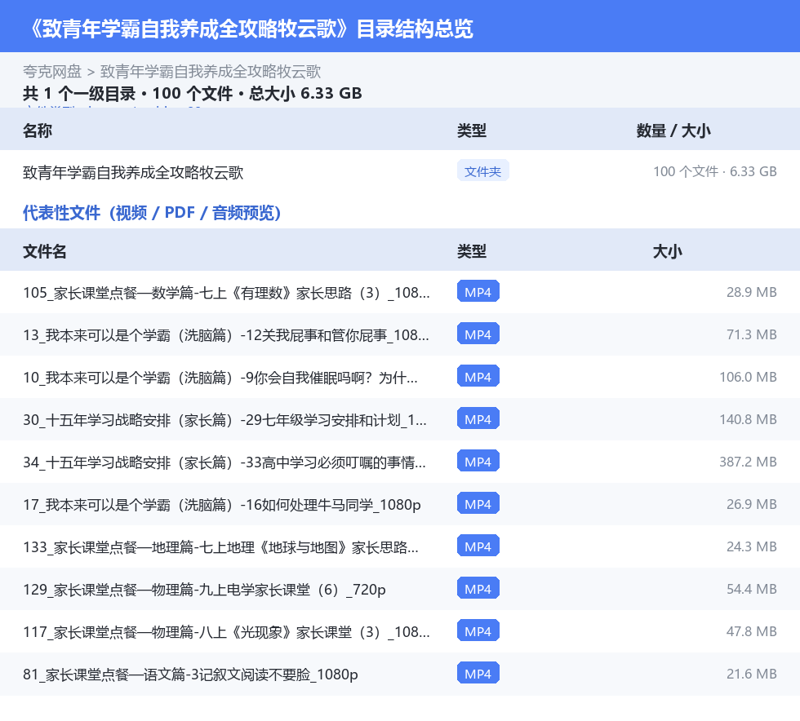Select file 117_家长课堂点餐—物理篇
The height and width of the screenshot is (721, 800).
coord(227,632)
